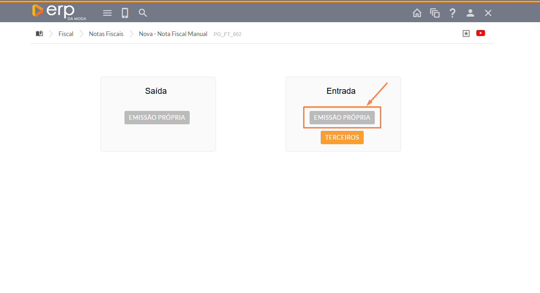Open the search magnifier icon
Screen dimensions: 540x293
[x=143, y=13]
